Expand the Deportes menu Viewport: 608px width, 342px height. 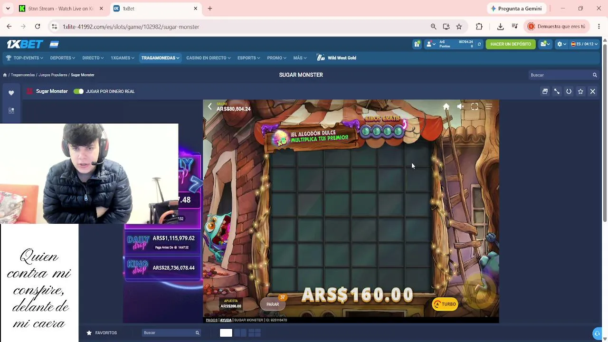tap(63, 58)
